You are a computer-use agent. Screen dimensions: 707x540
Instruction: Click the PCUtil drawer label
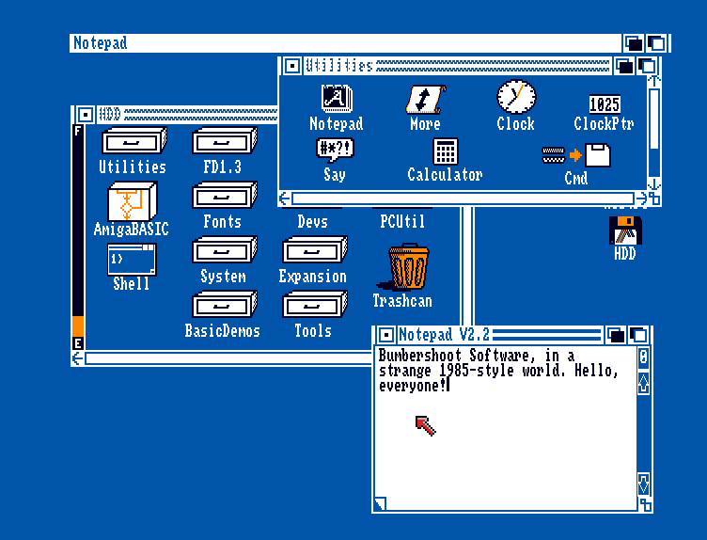point(402,221)
